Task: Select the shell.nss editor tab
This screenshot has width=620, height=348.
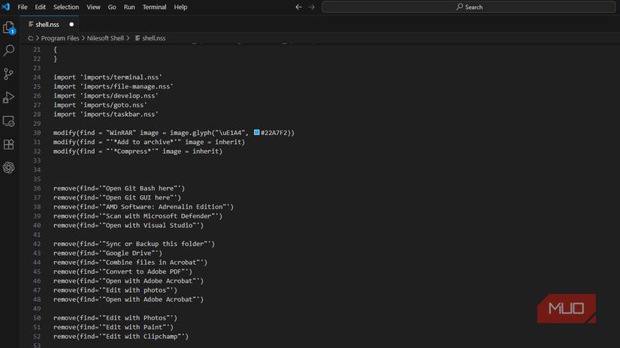Action: coord(50,25)
